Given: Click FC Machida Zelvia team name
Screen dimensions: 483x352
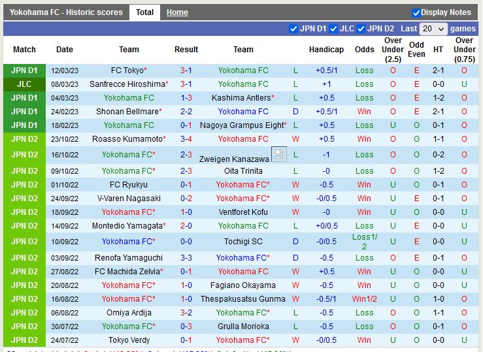Looking at the screenshot, I should (x=129, y=272).
